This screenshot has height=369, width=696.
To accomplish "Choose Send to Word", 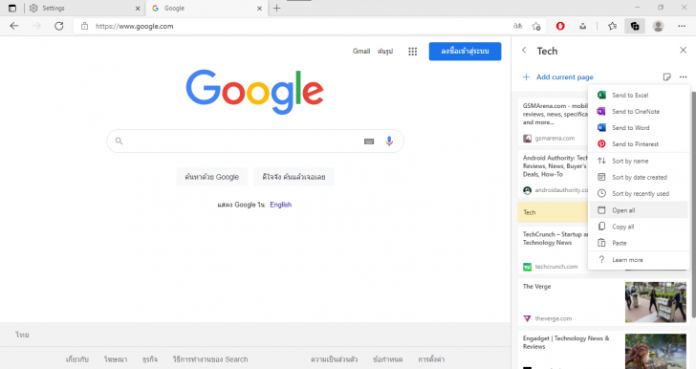I will click(x=639, y=128).
